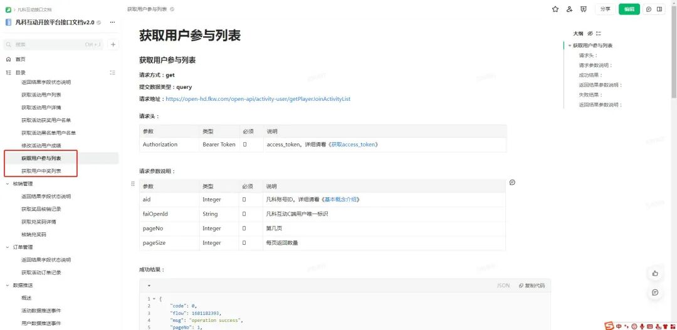Open 获取活动用户详情 page in sidebar
677x330 pixels.
pos(41,108)
